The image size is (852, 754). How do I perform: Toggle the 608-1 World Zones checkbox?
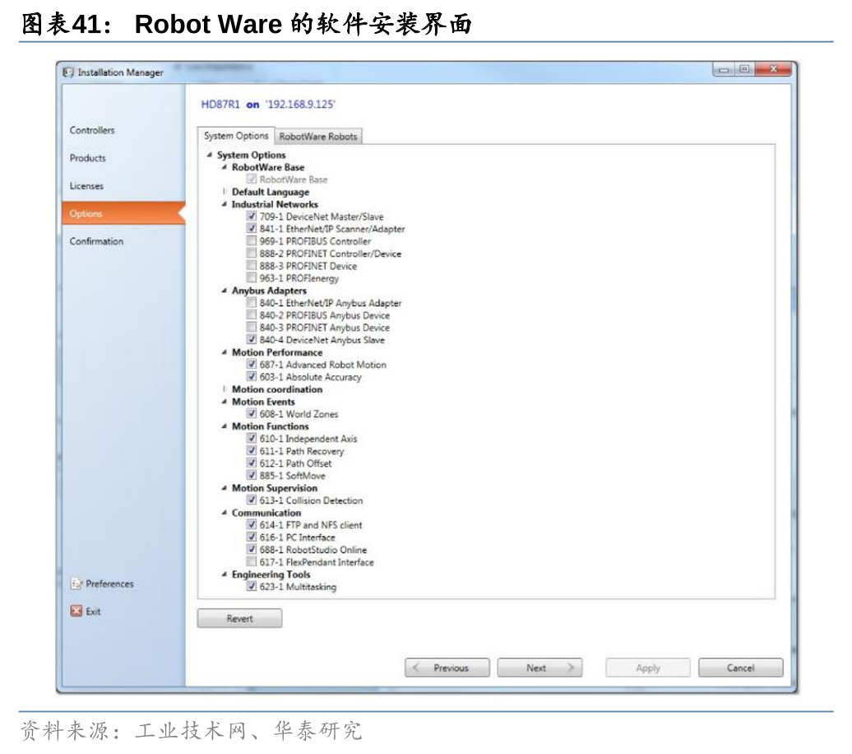coord(251,413)
